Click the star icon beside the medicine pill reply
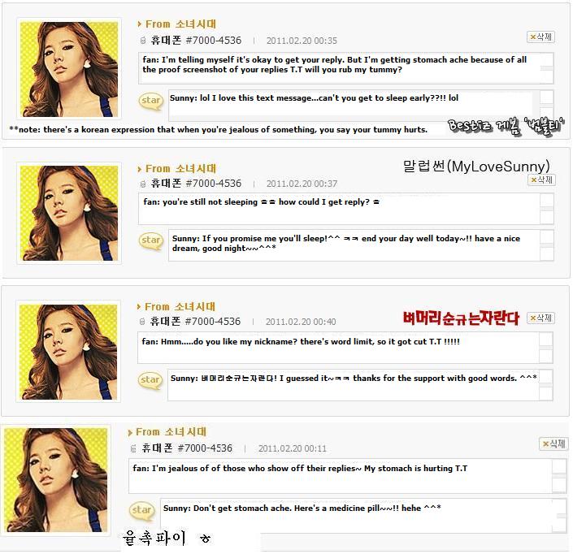Viewport: 573px width, 554px height. 141,511
